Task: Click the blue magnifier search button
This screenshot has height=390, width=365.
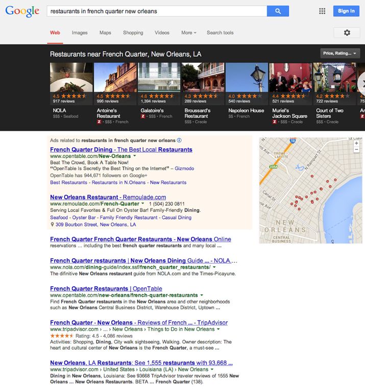Action: (277, 11)
